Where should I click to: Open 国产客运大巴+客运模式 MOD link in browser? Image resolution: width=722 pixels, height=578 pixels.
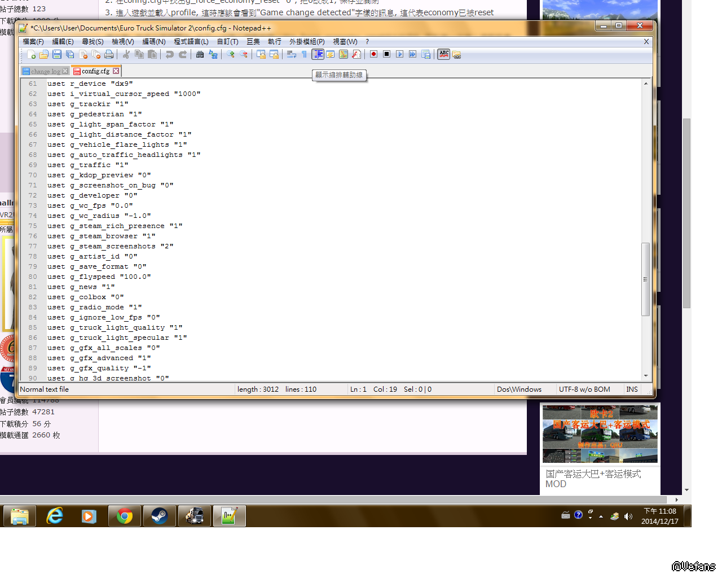tap(593, 479)
